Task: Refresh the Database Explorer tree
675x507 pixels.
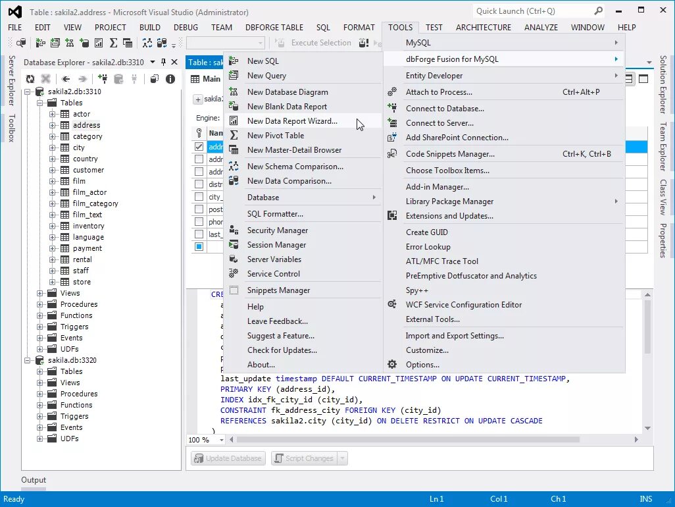Action: [29, 78]
